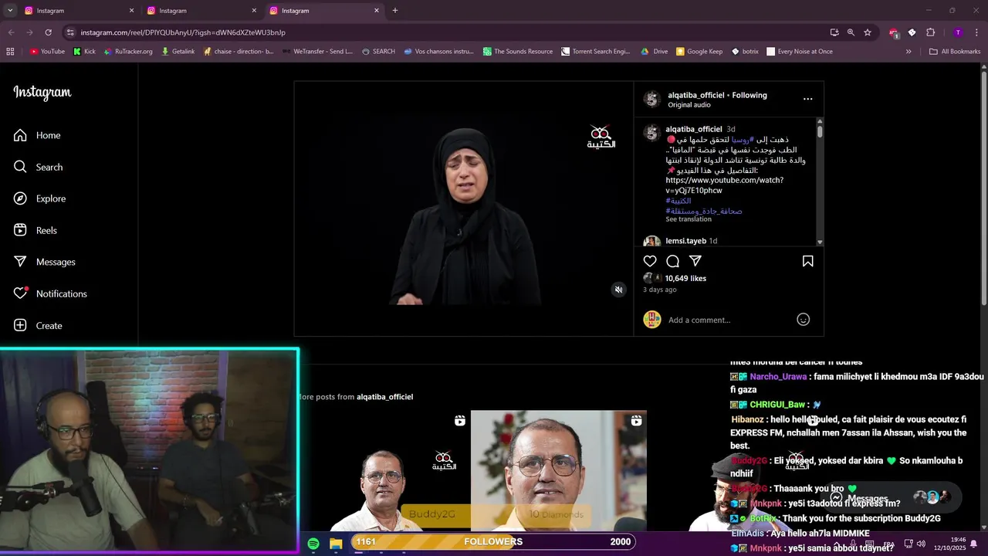Image resolution: width=988 pixels, height=556 pixels.
Task: Open Chrome three-dot menu
Action: click(x=976, y=32)
